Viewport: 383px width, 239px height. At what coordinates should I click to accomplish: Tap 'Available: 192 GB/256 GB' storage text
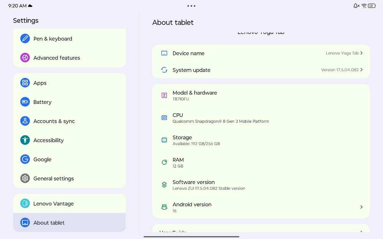click(196, 144)
